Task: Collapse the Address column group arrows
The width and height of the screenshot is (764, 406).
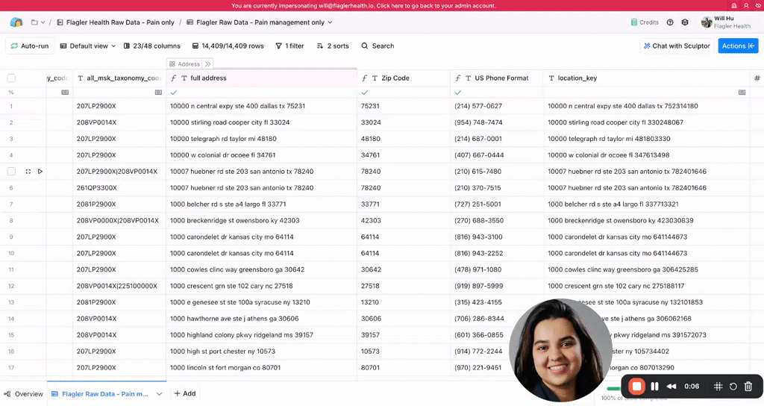Action: point(208,64)
